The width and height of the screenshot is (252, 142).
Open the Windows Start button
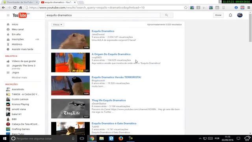pyautogui.click(x=5, y=138)
